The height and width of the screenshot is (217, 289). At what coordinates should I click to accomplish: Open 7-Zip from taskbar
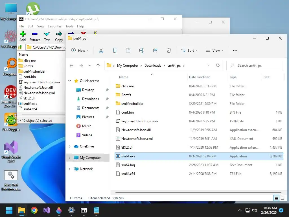point(84,210)
